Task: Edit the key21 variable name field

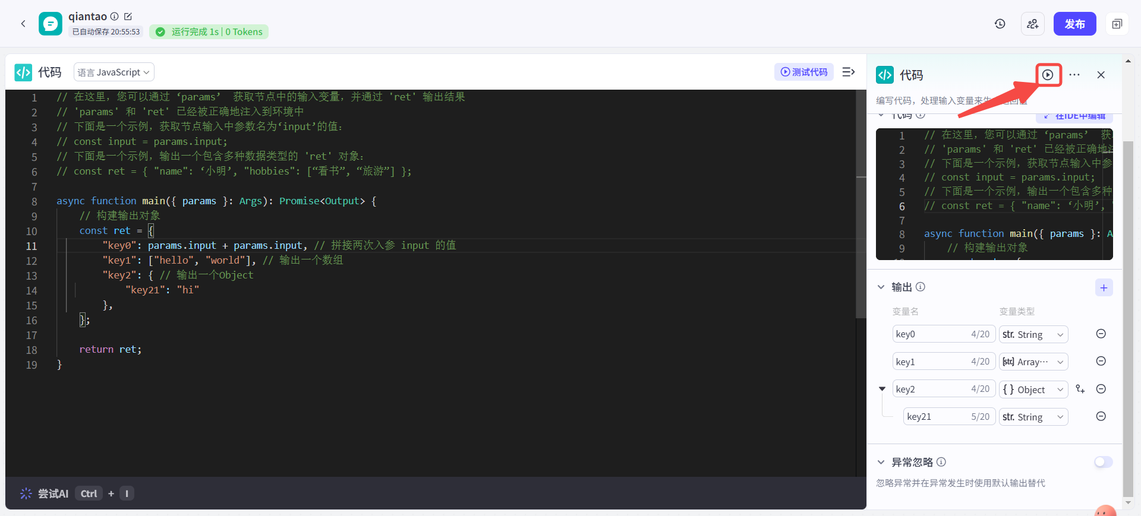Action: click(x=949, y=416)
